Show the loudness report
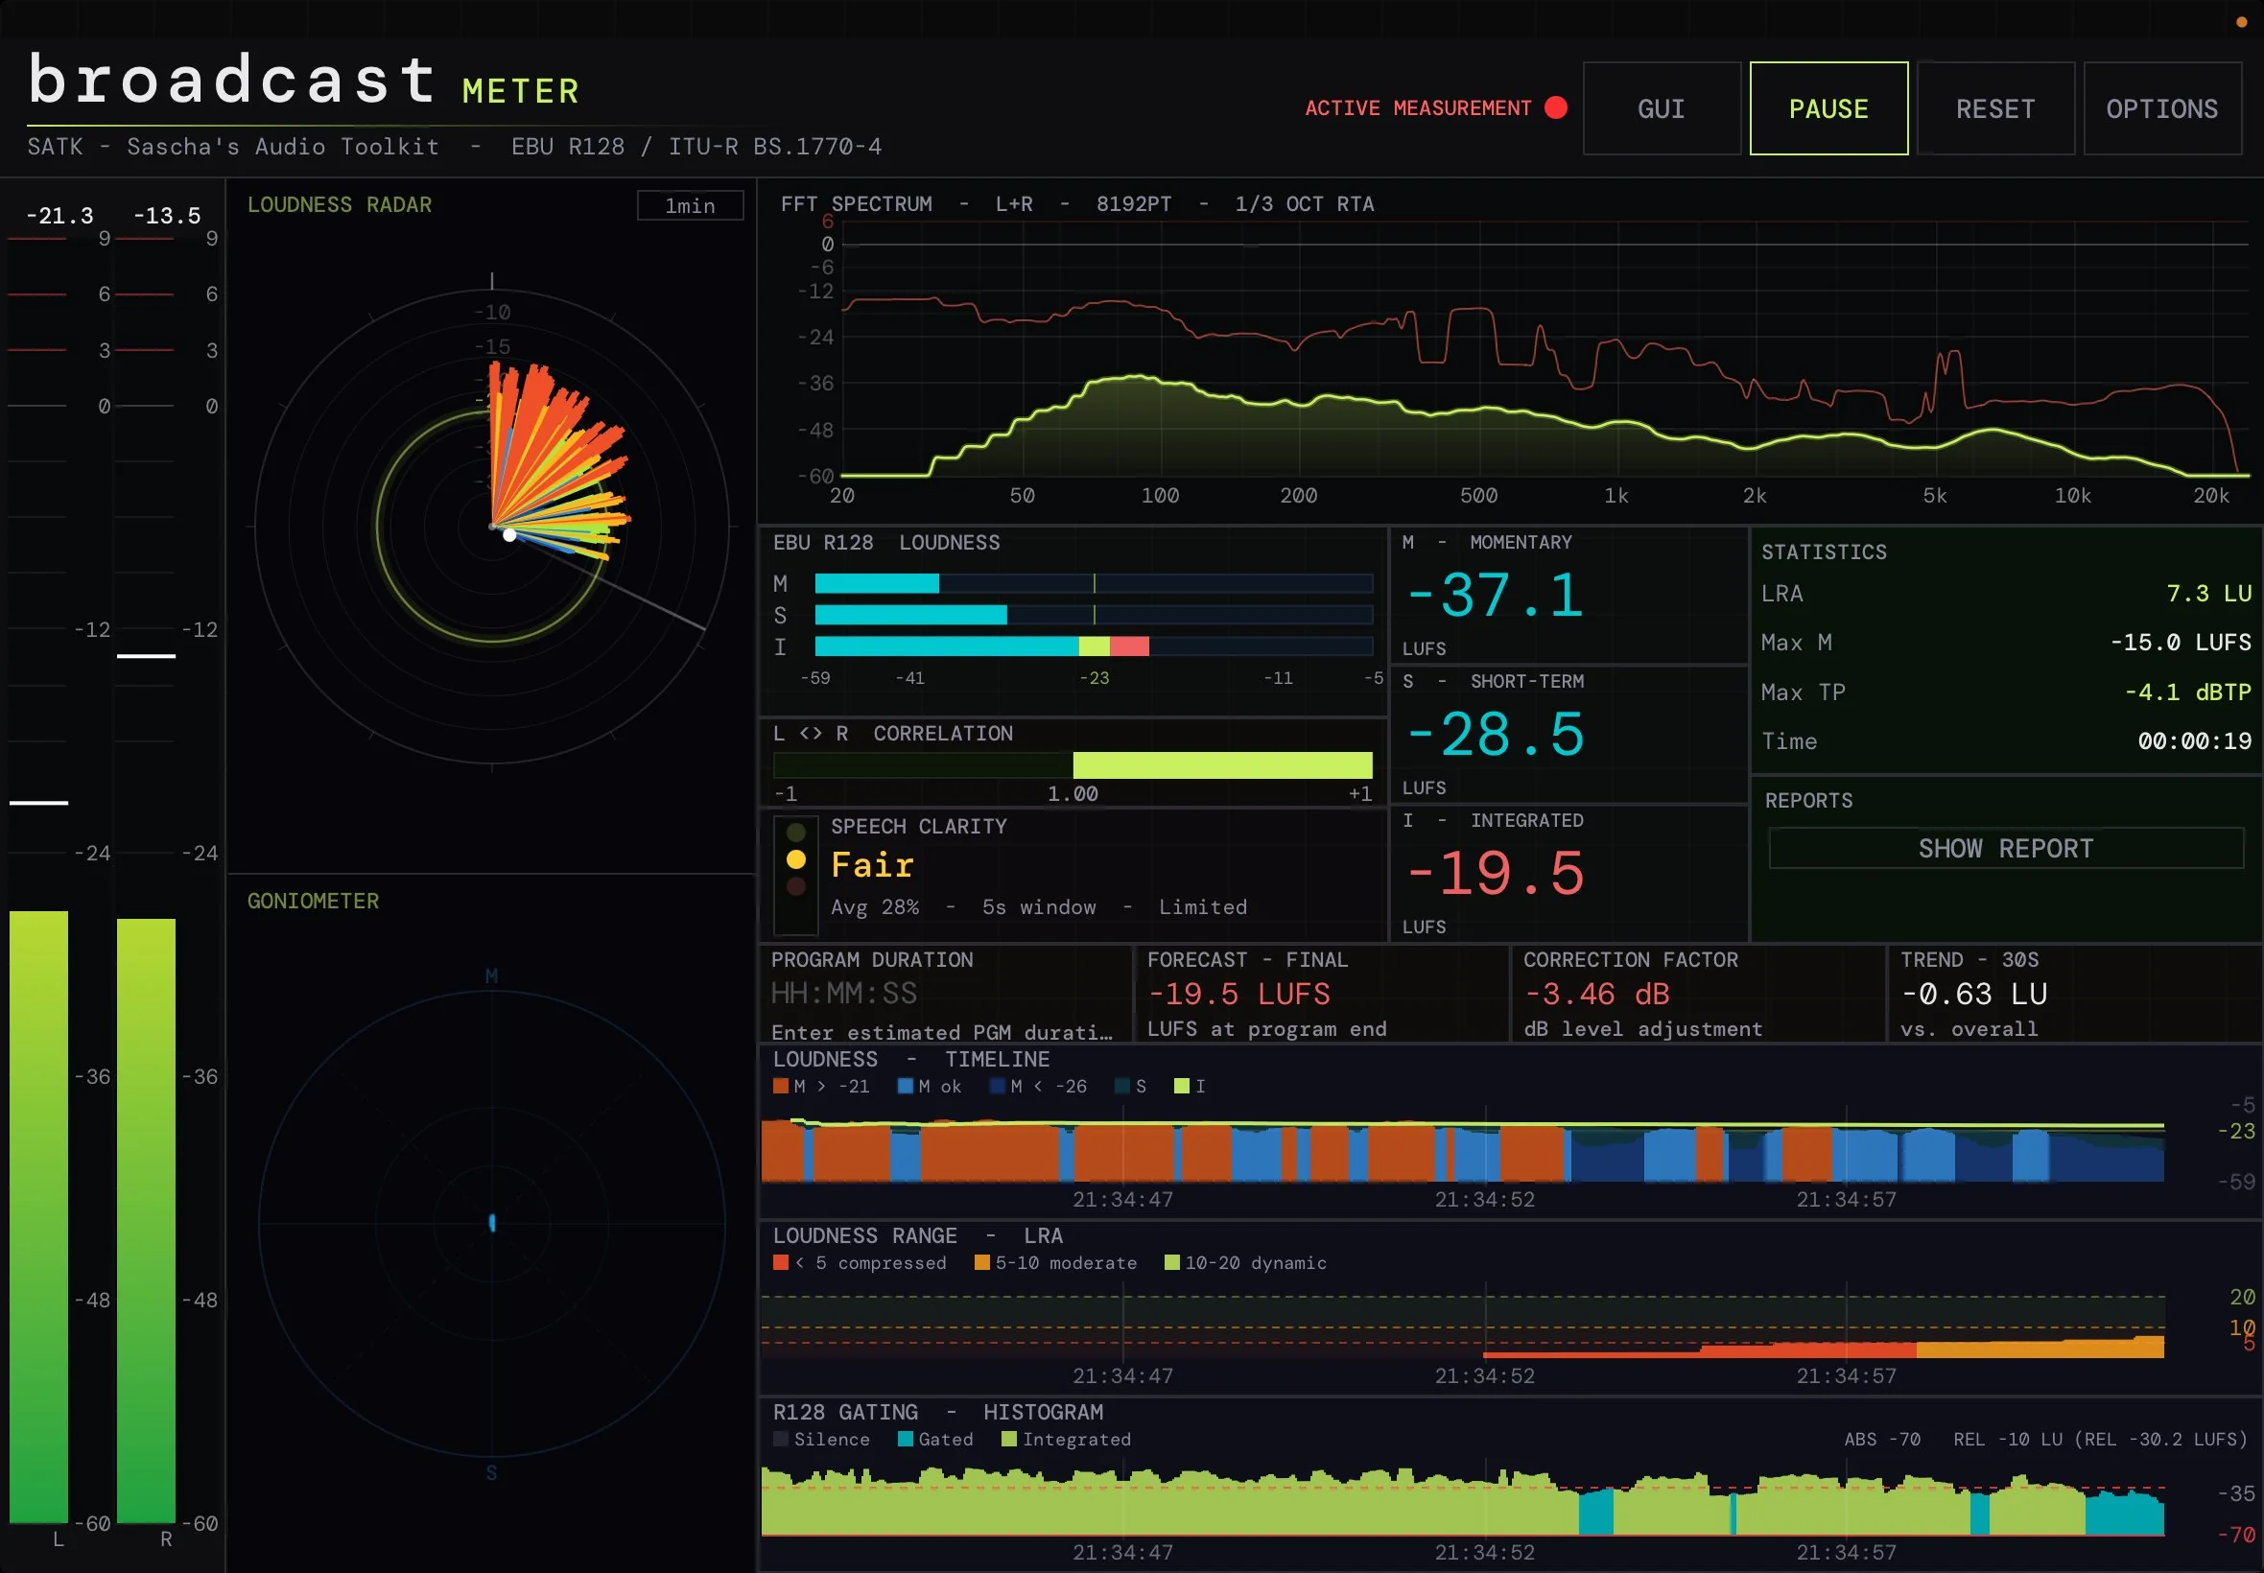The width and height of the screenshot is (2264, 1573). [2006, 849]
